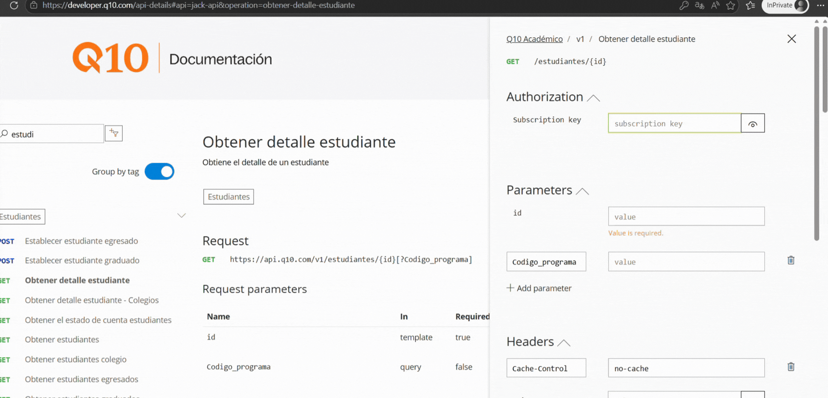Open Establecer estudiante egresado operation
Screen dimensions: 828x398
pos(82,241)
